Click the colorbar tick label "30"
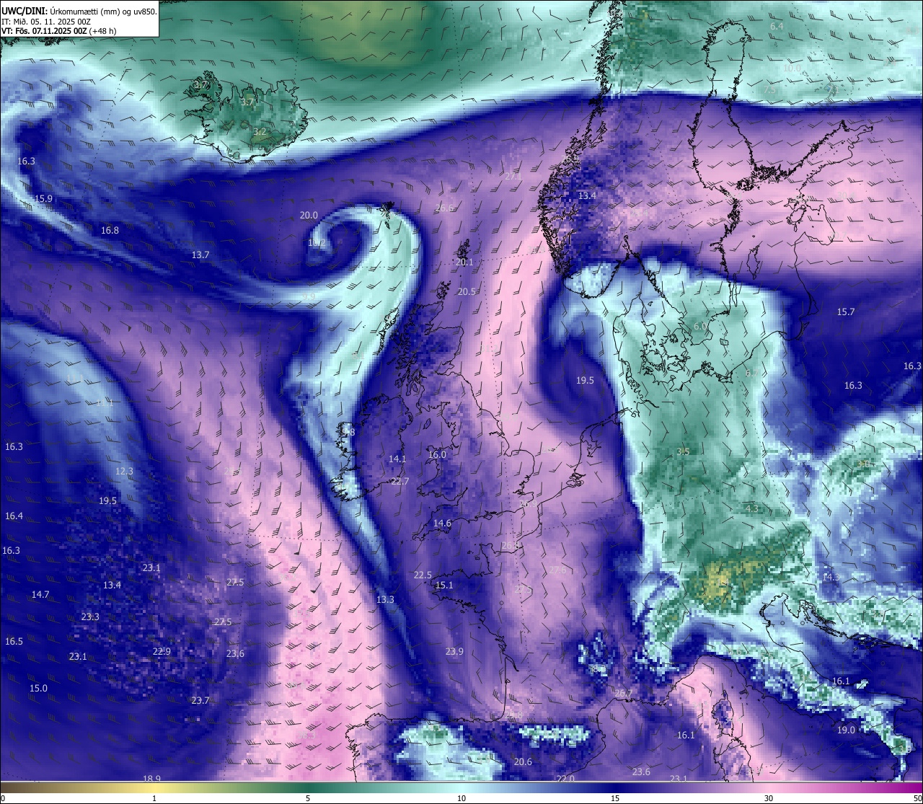 [769, 798]
